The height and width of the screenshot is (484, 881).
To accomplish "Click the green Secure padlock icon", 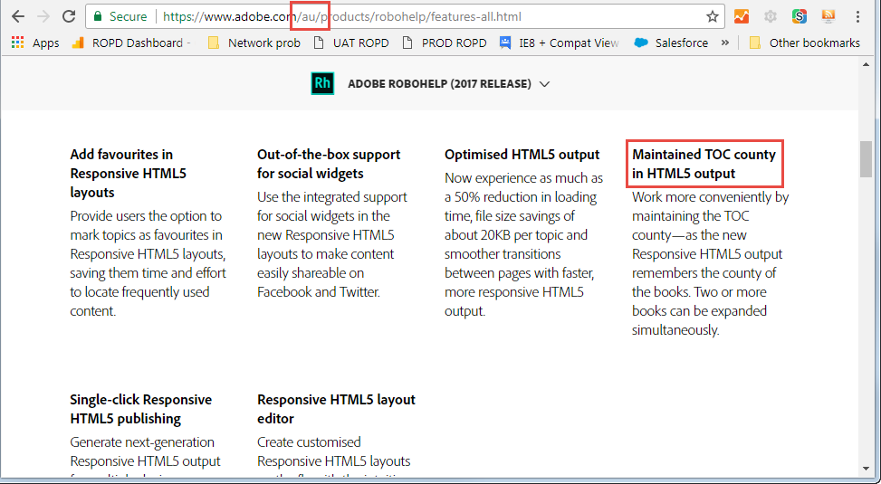I will pos(98,16).
